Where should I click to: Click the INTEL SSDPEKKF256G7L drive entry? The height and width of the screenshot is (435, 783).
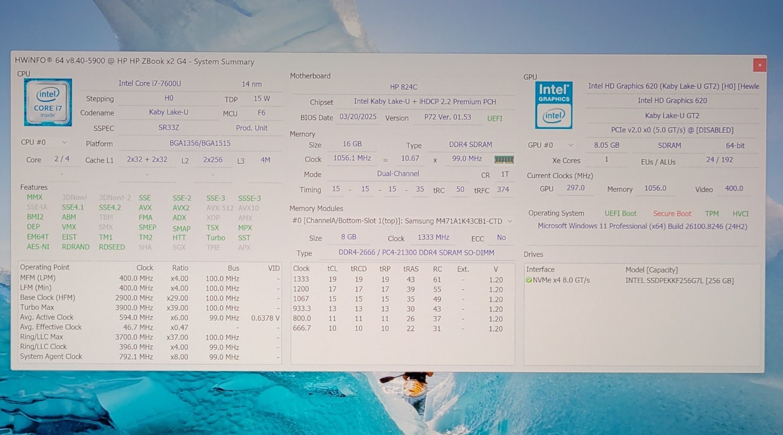point(679,281)
